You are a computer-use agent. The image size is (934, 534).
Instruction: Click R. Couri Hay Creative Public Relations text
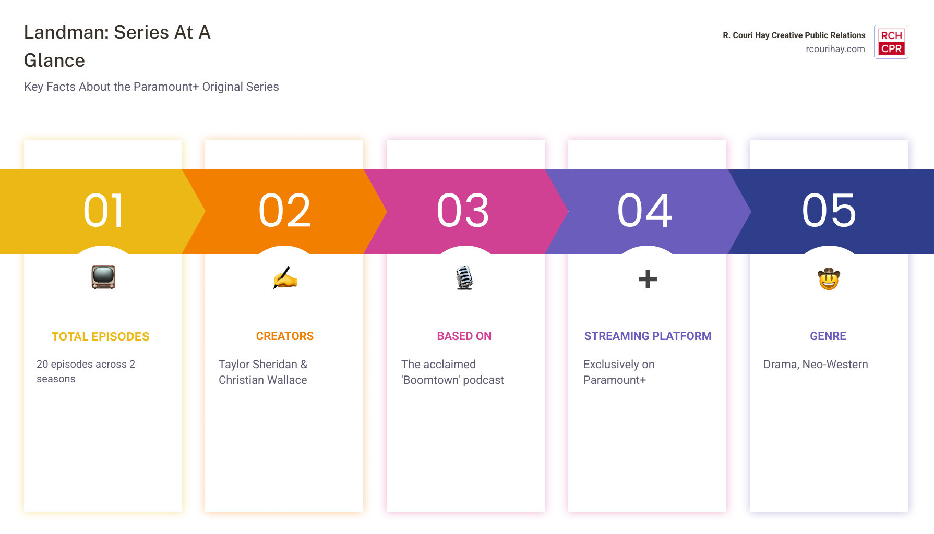[x=794, y=35]
